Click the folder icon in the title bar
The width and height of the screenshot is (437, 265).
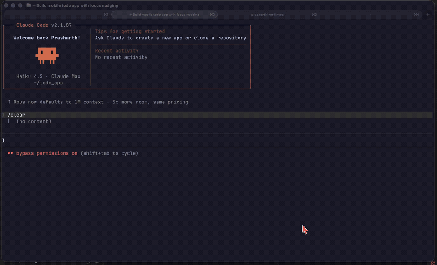coord(29,5)
